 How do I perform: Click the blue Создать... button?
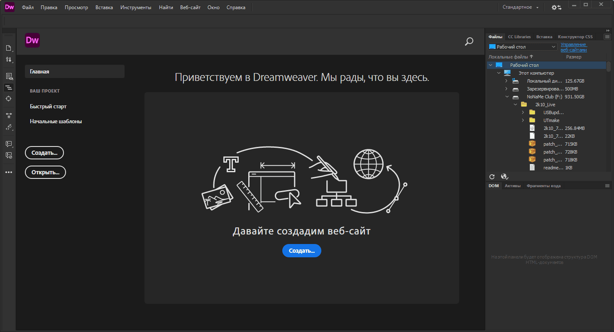[x=302, y=251]
